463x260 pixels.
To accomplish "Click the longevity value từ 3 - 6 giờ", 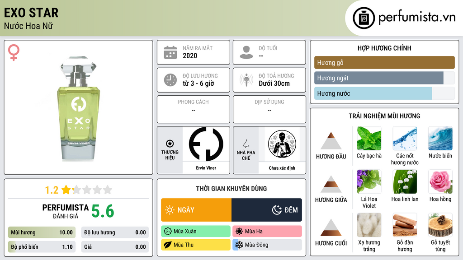I will point(198,84).
